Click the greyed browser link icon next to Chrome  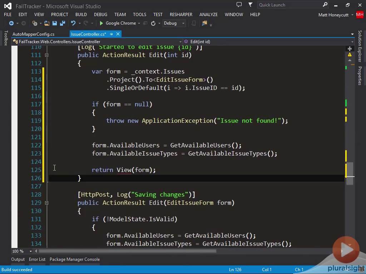coord(145,23)
